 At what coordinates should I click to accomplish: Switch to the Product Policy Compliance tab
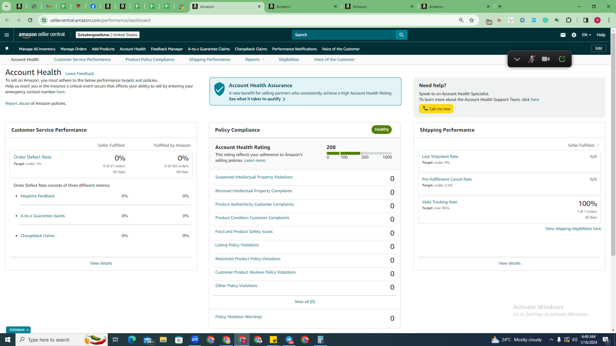150,60
